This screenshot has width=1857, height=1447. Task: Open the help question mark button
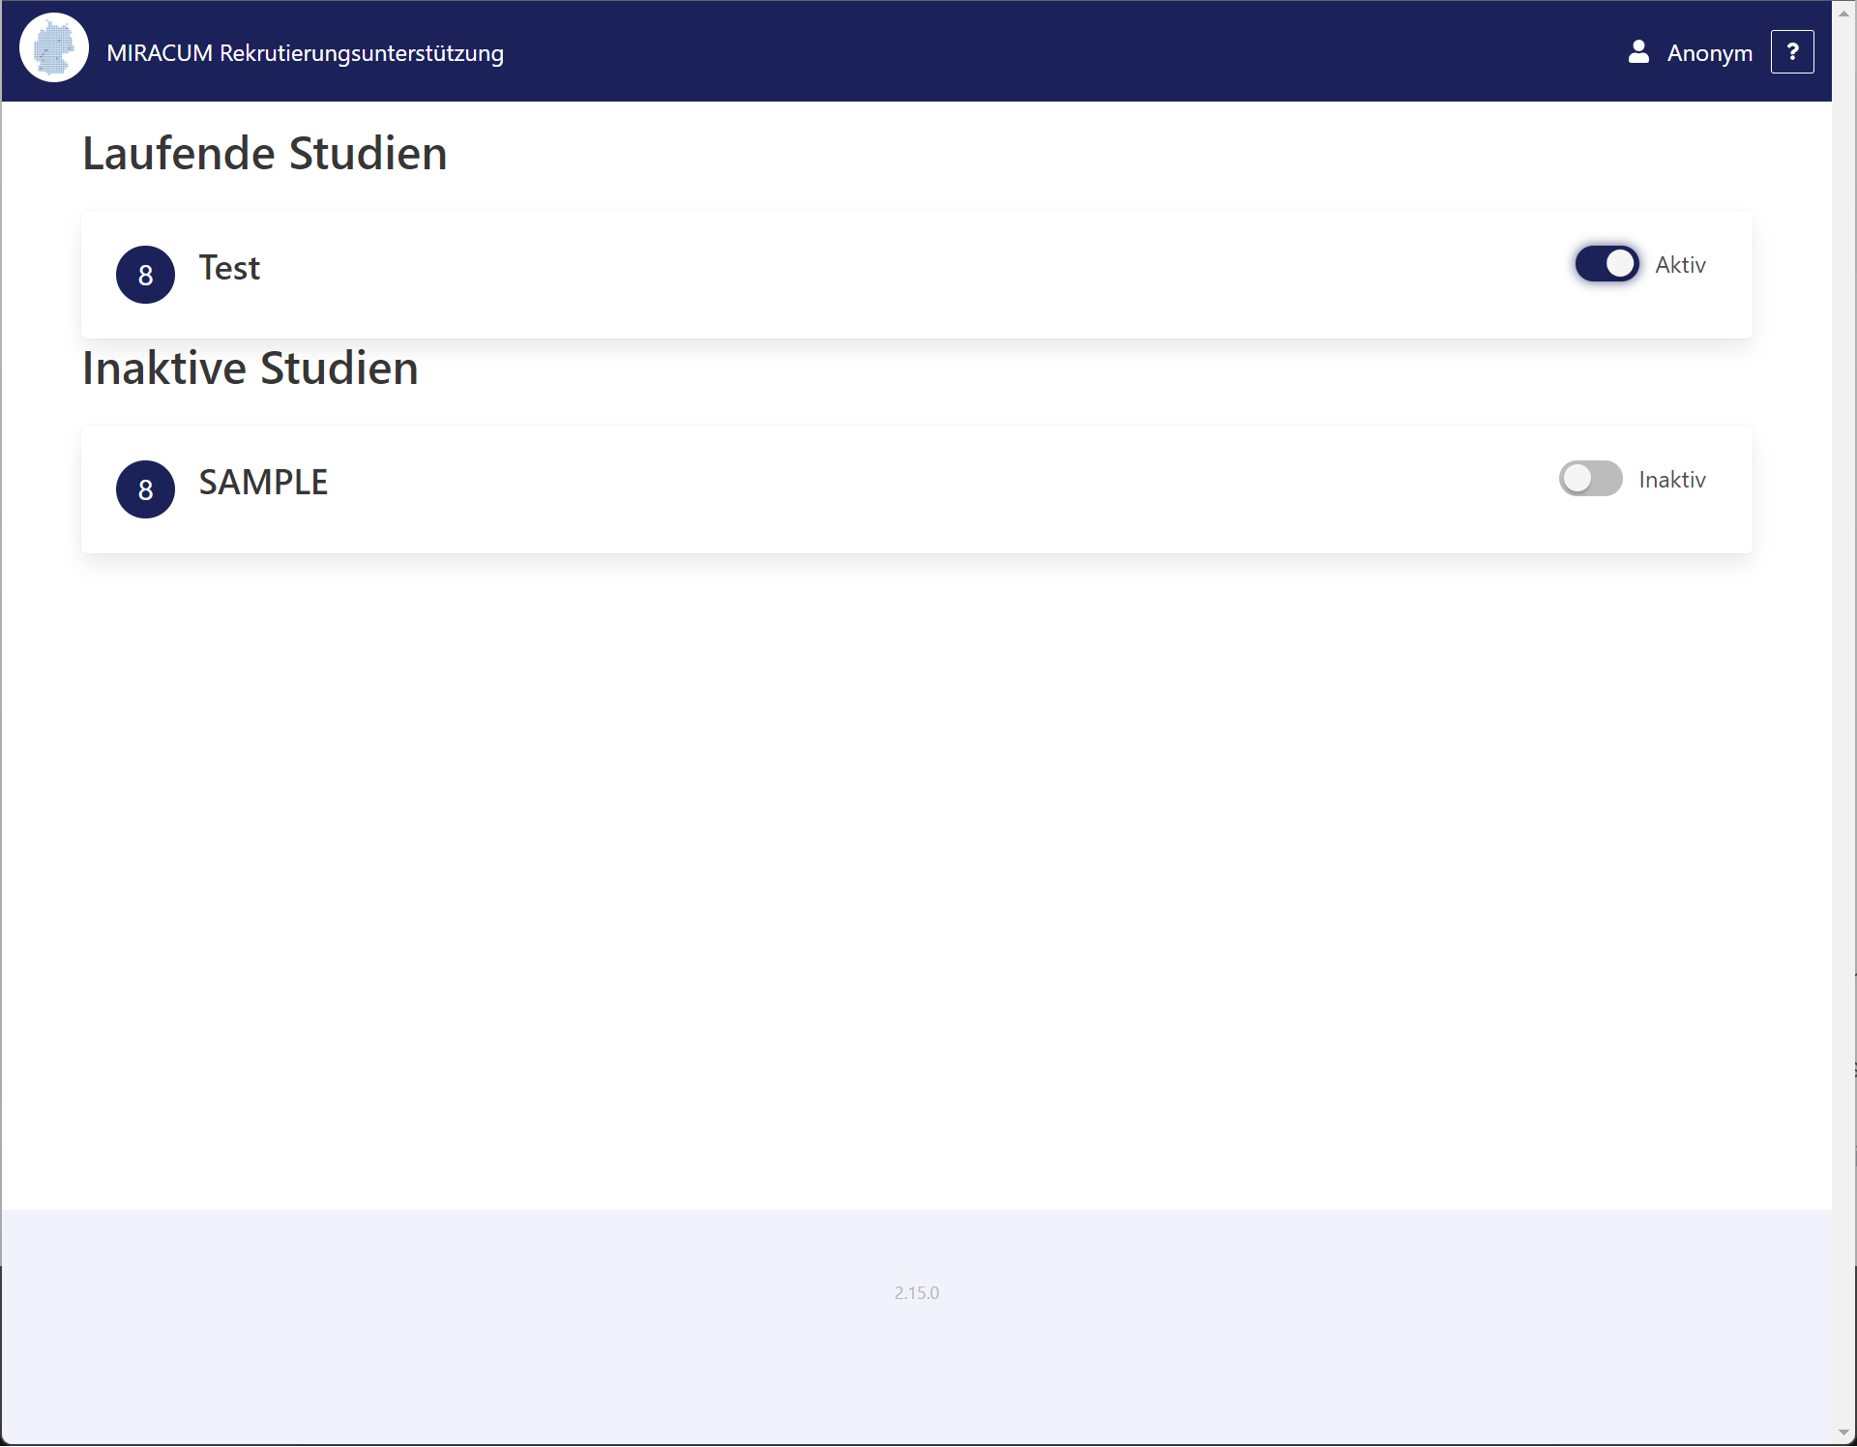pos(1792,52)
